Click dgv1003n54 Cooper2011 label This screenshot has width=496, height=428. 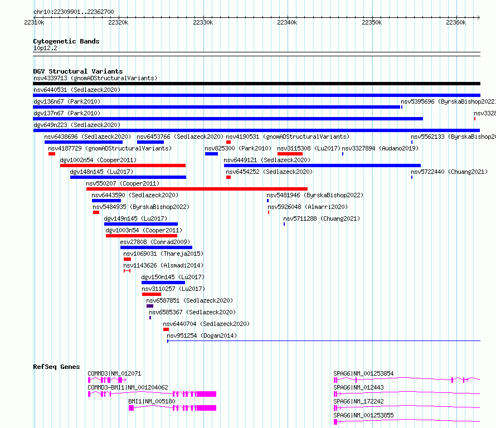point(144,230)
